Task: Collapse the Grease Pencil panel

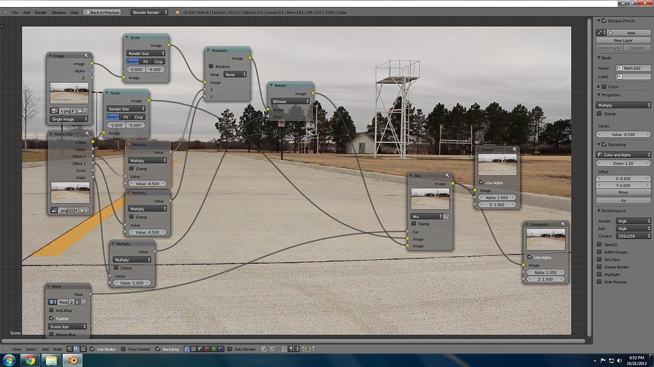Action: pyautogui.click(x=599, y=20)
